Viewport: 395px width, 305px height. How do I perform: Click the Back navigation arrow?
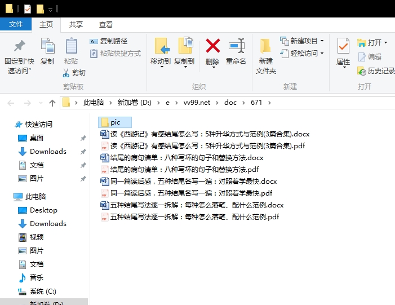tap(11, 103)
